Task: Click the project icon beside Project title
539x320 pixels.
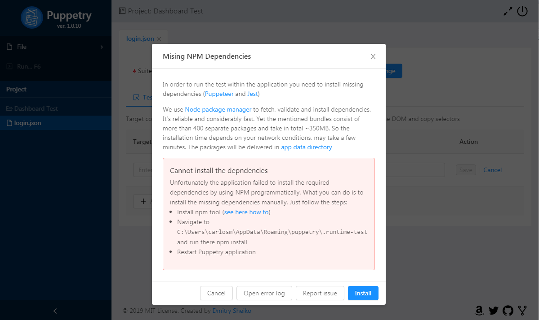Action: pos(122,11)
